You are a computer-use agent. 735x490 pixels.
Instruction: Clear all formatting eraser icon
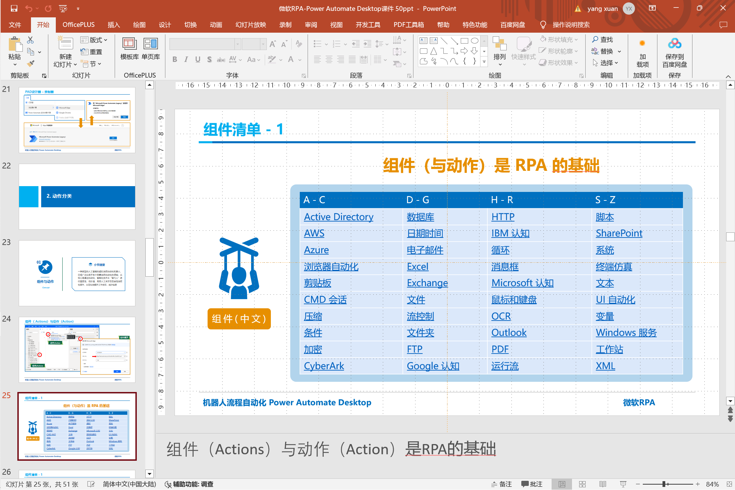point(299,44)
